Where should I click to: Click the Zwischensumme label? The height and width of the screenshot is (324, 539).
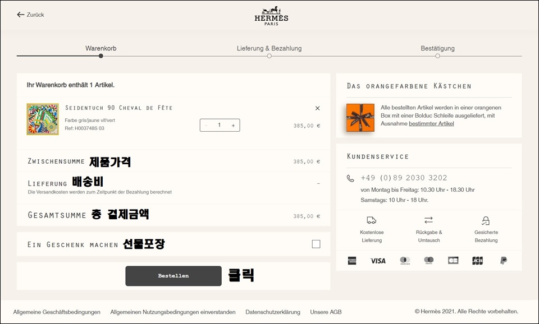coord(56,161)
